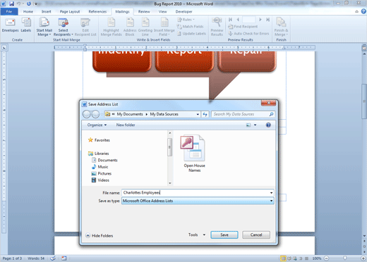Click the Save quick access toolbar icon
This screenshot has width=367, height=262.
[11, 4]
